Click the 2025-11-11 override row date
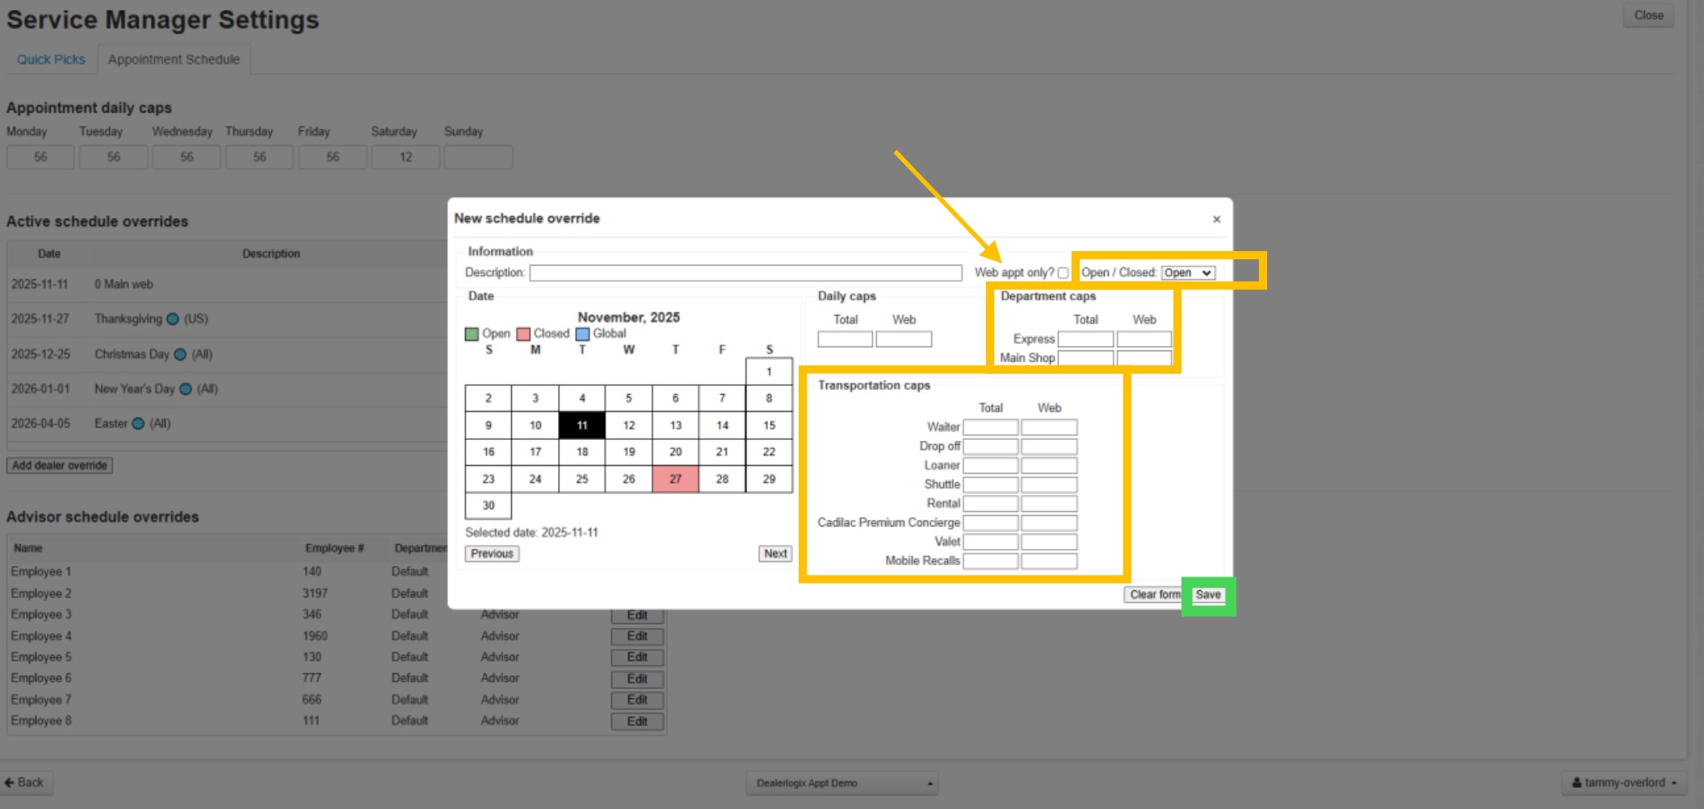The image size is (1704, 809). [40, 284]
